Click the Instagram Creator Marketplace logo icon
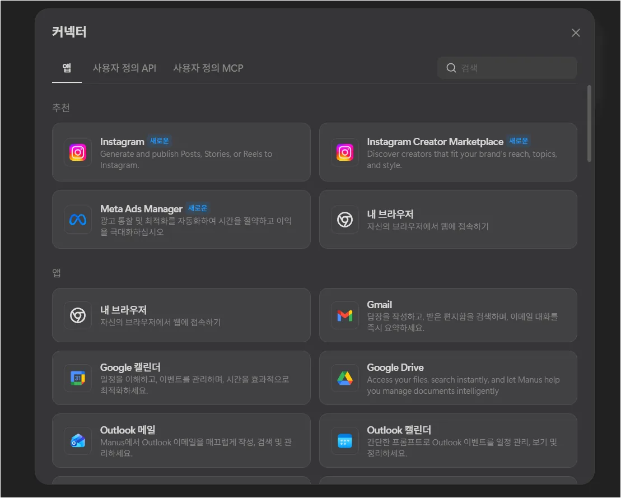 [x=344, y=152]
